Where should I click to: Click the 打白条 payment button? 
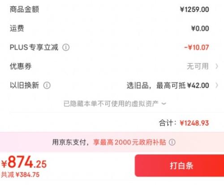point(179,165)
